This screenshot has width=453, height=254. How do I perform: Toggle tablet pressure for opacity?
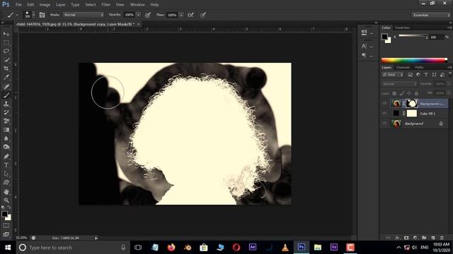click(148, 15)
